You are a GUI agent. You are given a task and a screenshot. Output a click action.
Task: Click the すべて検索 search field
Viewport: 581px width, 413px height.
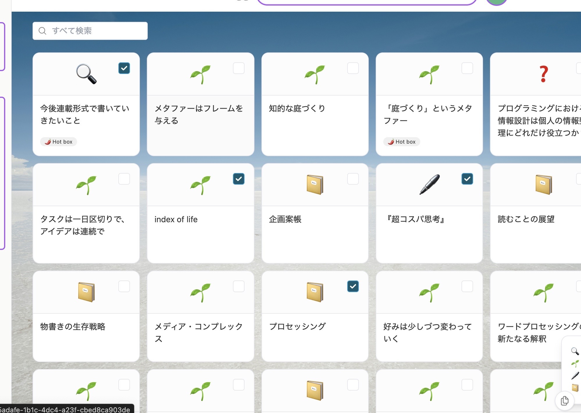tap(90, 31)
